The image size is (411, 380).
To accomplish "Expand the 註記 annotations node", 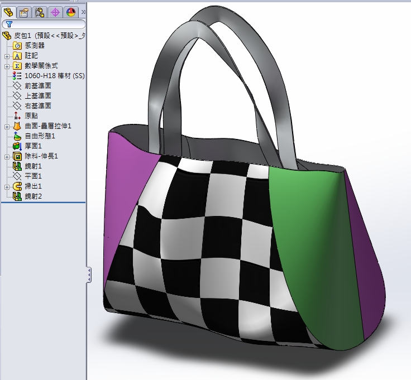I will pos(7,56).
